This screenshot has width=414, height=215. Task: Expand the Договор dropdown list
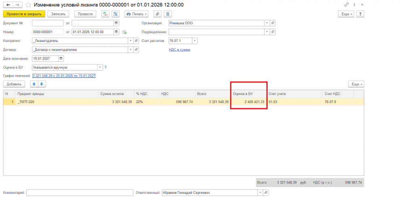[x=131, y=50]
